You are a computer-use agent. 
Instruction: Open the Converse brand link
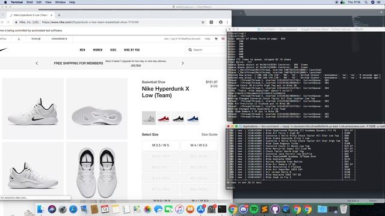pos(59,38)
